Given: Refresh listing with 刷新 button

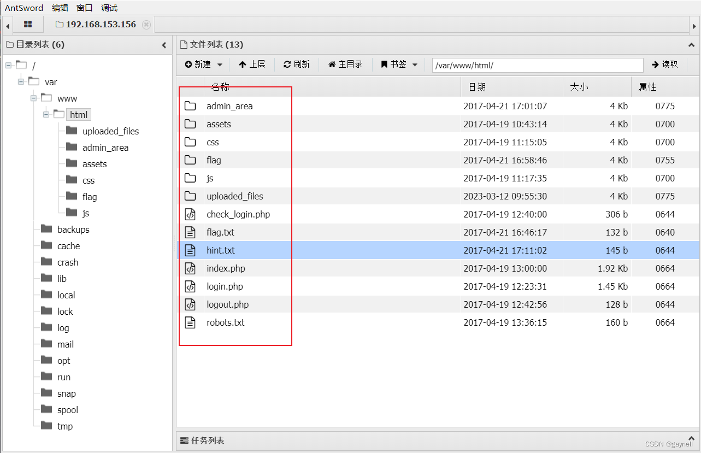Looking at the screenshot, I should (297, 64).
